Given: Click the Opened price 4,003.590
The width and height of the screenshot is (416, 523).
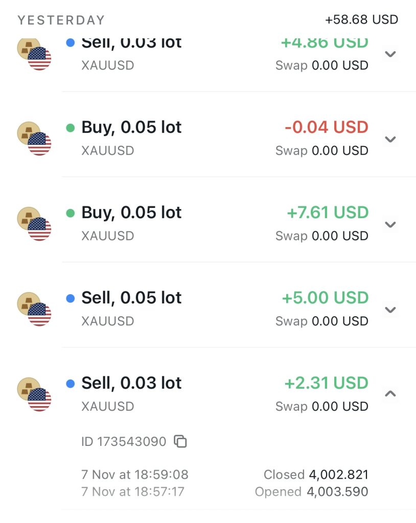Looking at the screenshot, I should pyautogui.click(x=337, y=492).
